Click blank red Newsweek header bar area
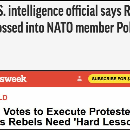 point(52,79)
